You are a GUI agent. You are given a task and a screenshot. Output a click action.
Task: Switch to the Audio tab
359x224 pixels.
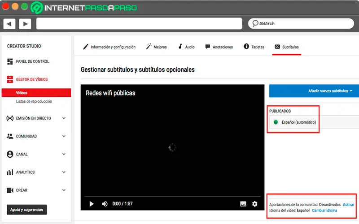[186, 47]
